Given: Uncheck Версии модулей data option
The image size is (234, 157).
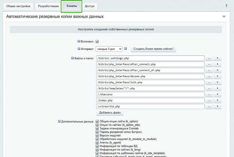Looking at the screenshot, I should [x=97, y=136].
